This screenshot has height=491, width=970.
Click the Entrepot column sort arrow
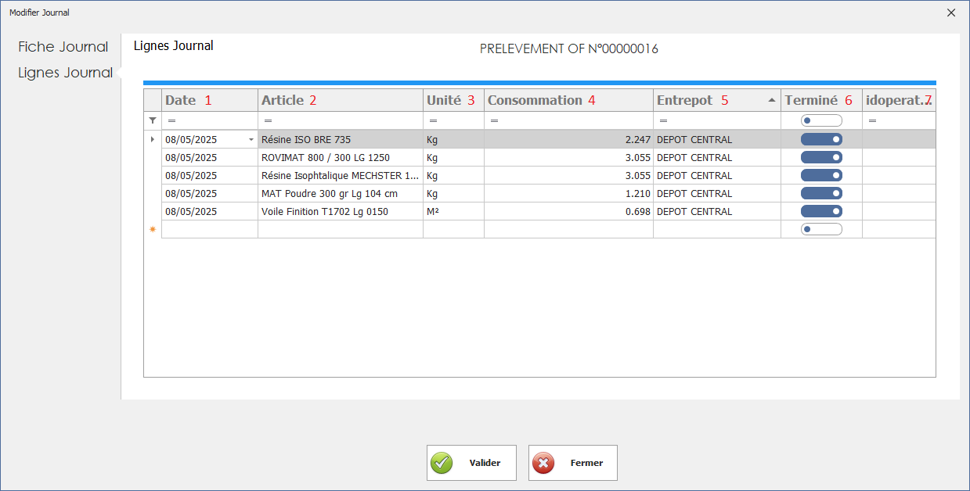tap(772, 100)
